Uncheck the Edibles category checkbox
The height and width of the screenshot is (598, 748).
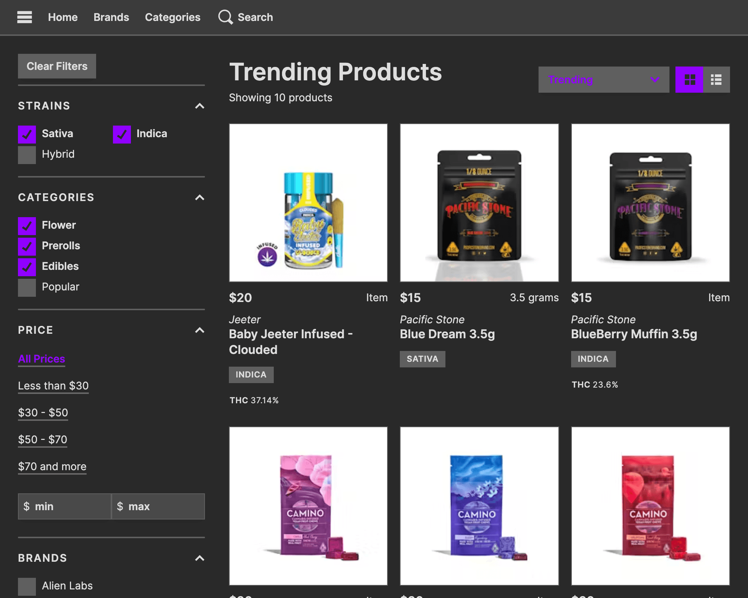pos(27,267)
